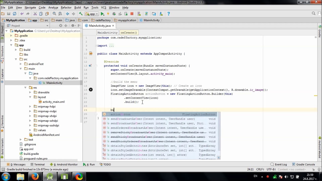
Task: Click the Open file toolbar icon
Action: pyautogui.click(x=3, y=14)
